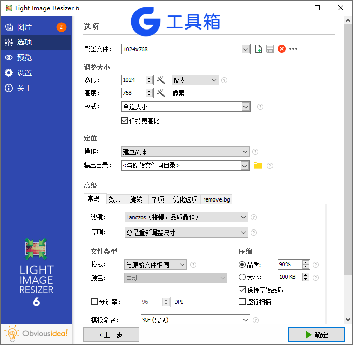The height and width of the screenshot is (345, 353).
Task: Click the 确定 confirm button
Action: pos(316,335)
